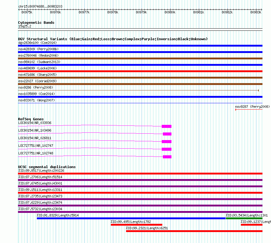Click the LOC80154|NR_033936 exon block
This screenshot has height=243, width=271.
(x=167, y=126)
